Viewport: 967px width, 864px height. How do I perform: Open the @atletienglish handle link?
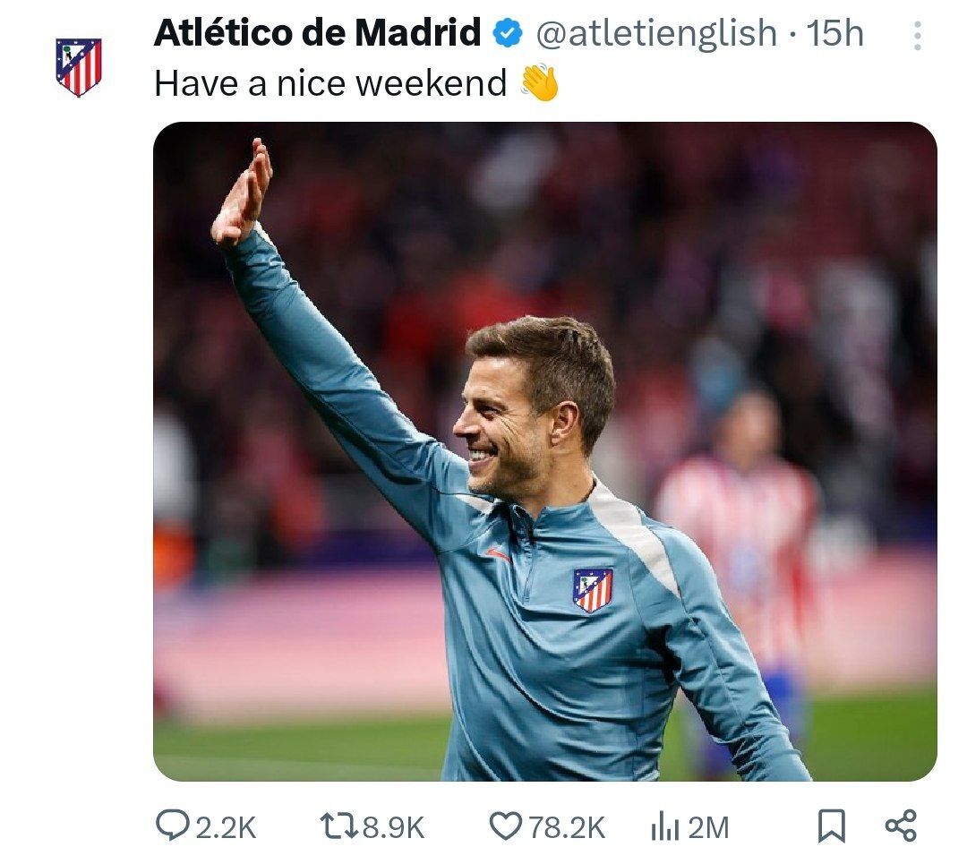[x=655, y=34]
